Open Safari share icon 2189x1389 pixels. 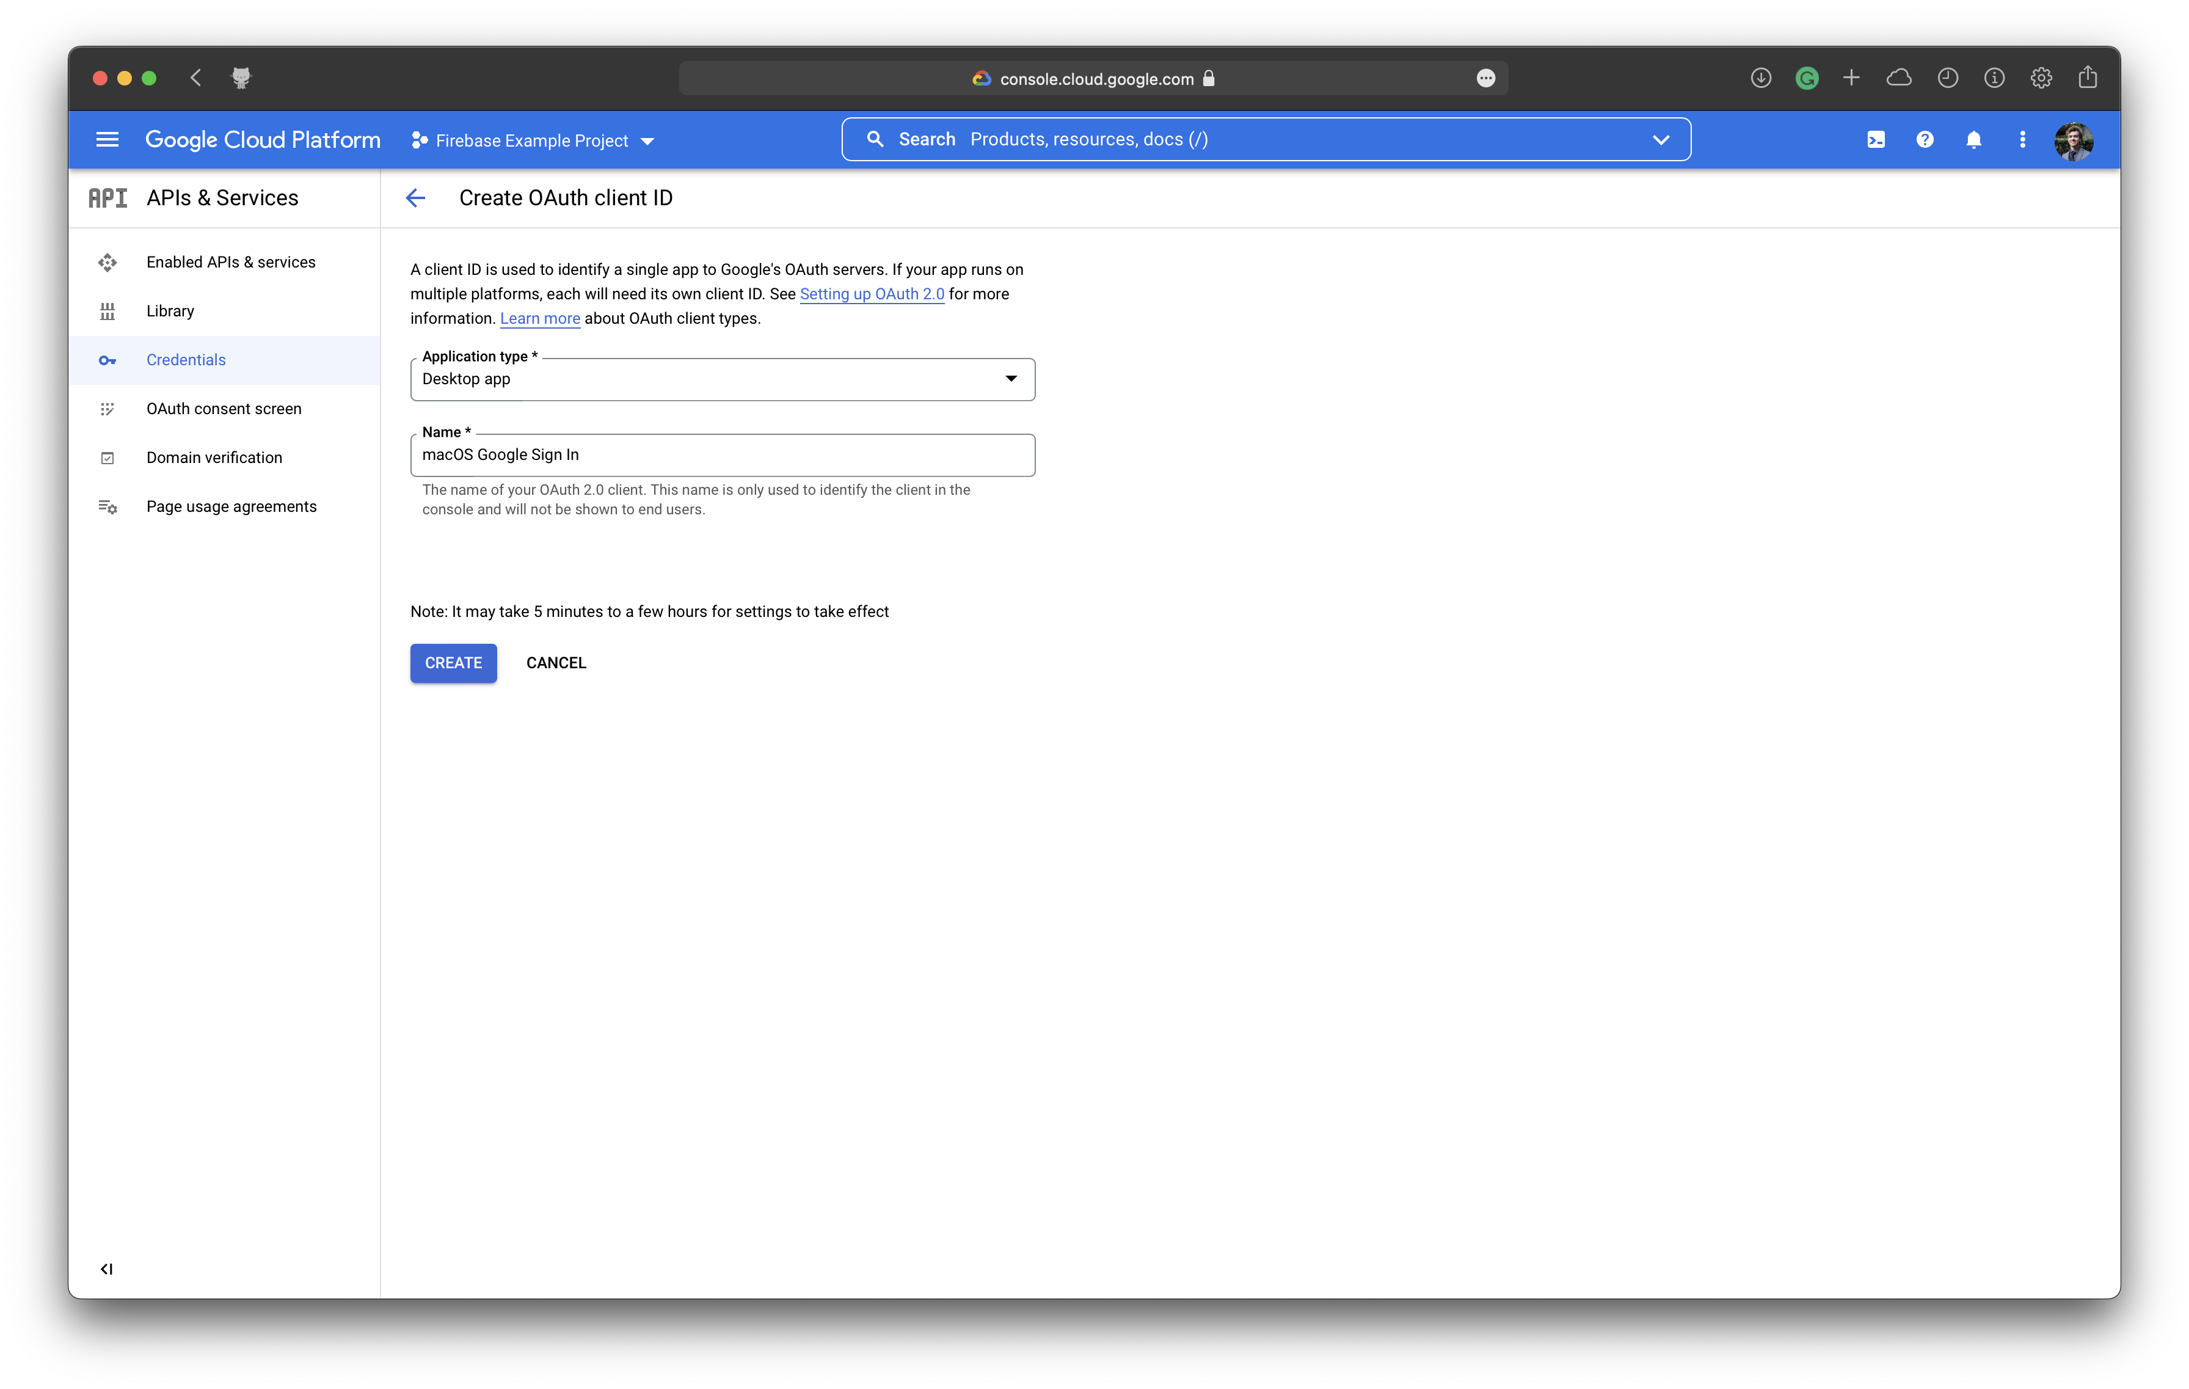click(2088, 78)
